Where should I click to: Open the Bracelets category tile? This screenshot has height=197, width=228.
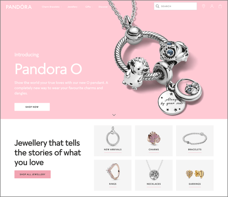tap(195, 141)
